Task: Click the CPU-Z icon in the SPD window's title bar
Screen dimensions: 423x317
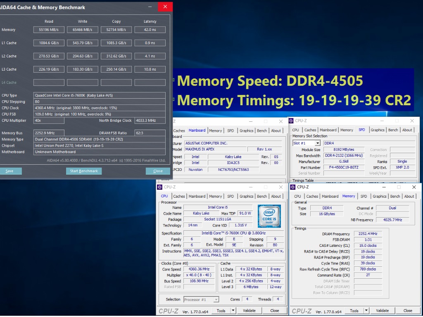Action: coord(291,121)
